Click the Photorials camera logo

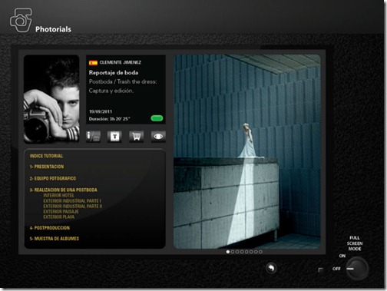click(21, 20)
